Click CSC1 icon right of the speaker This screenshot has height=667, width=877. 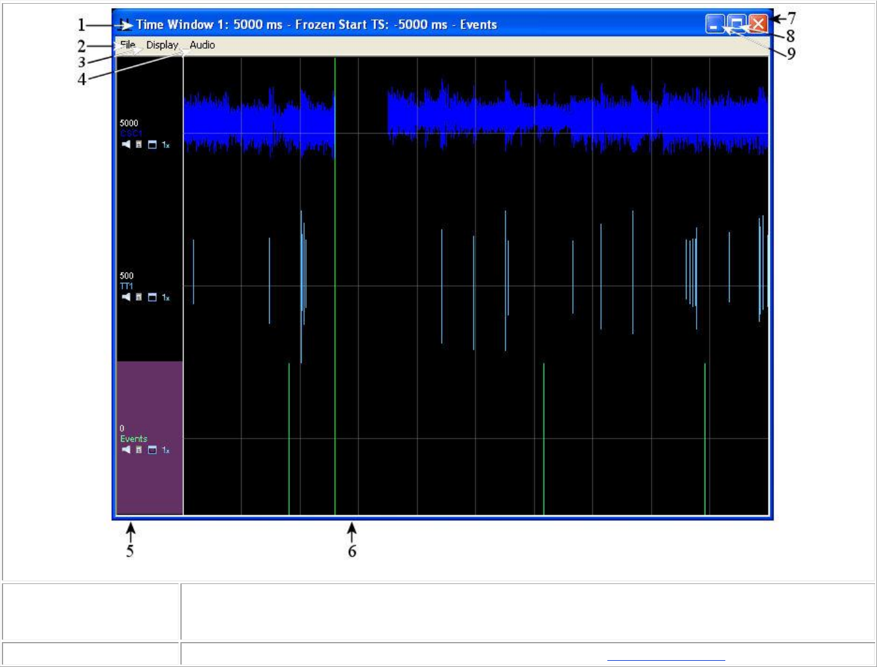pyautogui.click(x=139, y=144)
